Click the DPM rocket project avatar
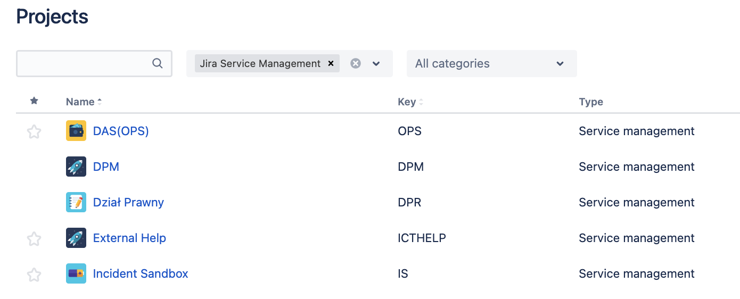740x299 pixels. [76, 167]
